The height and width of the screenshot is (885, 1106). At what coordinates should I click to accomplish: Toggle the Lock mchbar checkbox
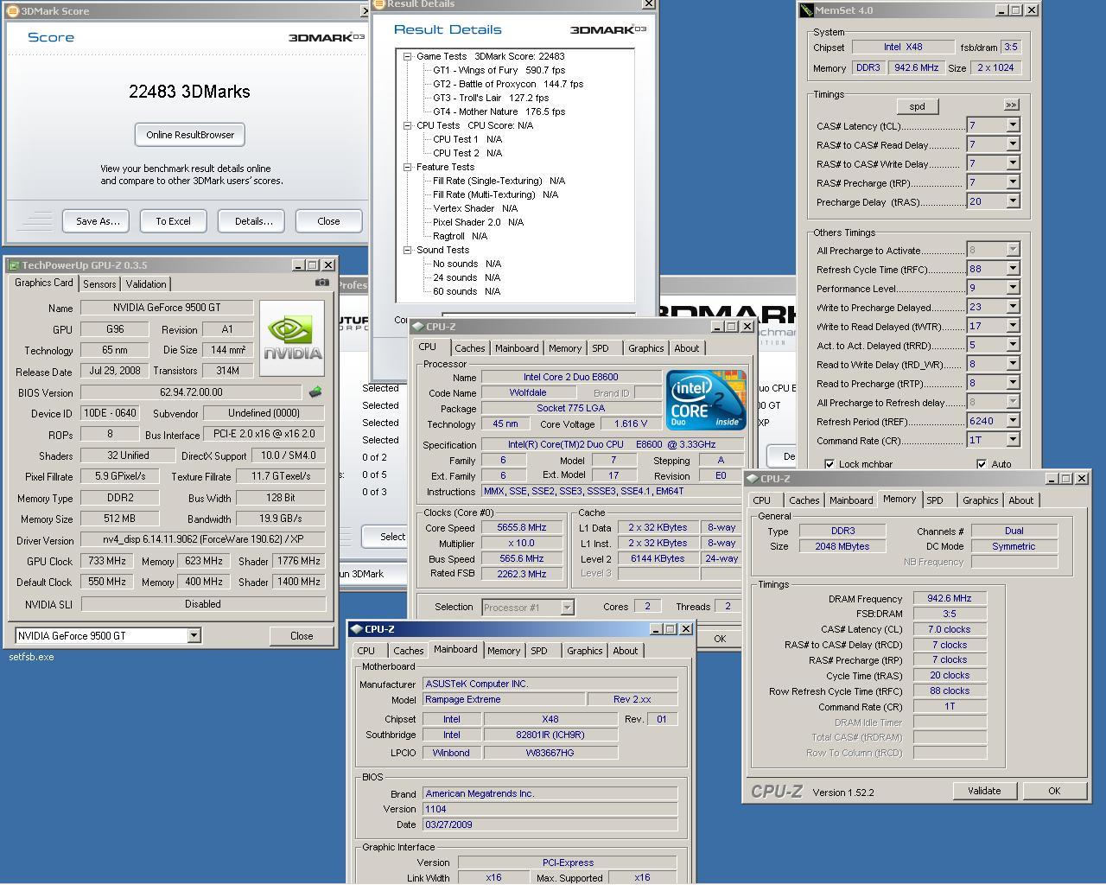pyautogui.click(x=829, y=464)
